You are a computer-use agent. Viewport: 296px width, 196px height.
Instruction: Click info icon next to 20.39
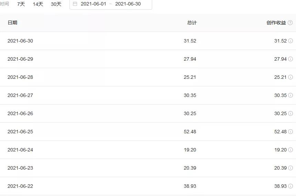point(290,168)
